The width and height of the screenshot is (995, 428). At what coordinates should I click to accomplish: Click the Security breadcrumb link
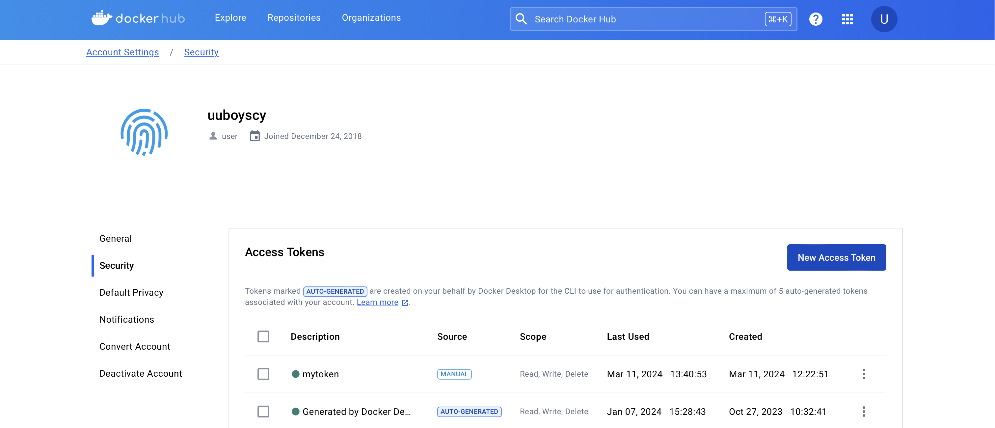[201, 52]
